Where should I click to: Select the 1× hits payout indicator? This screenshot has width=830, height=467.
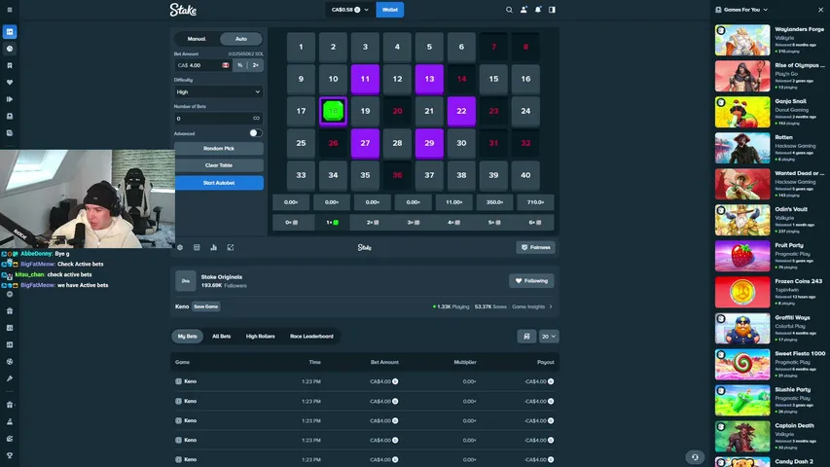coord(332,223)
